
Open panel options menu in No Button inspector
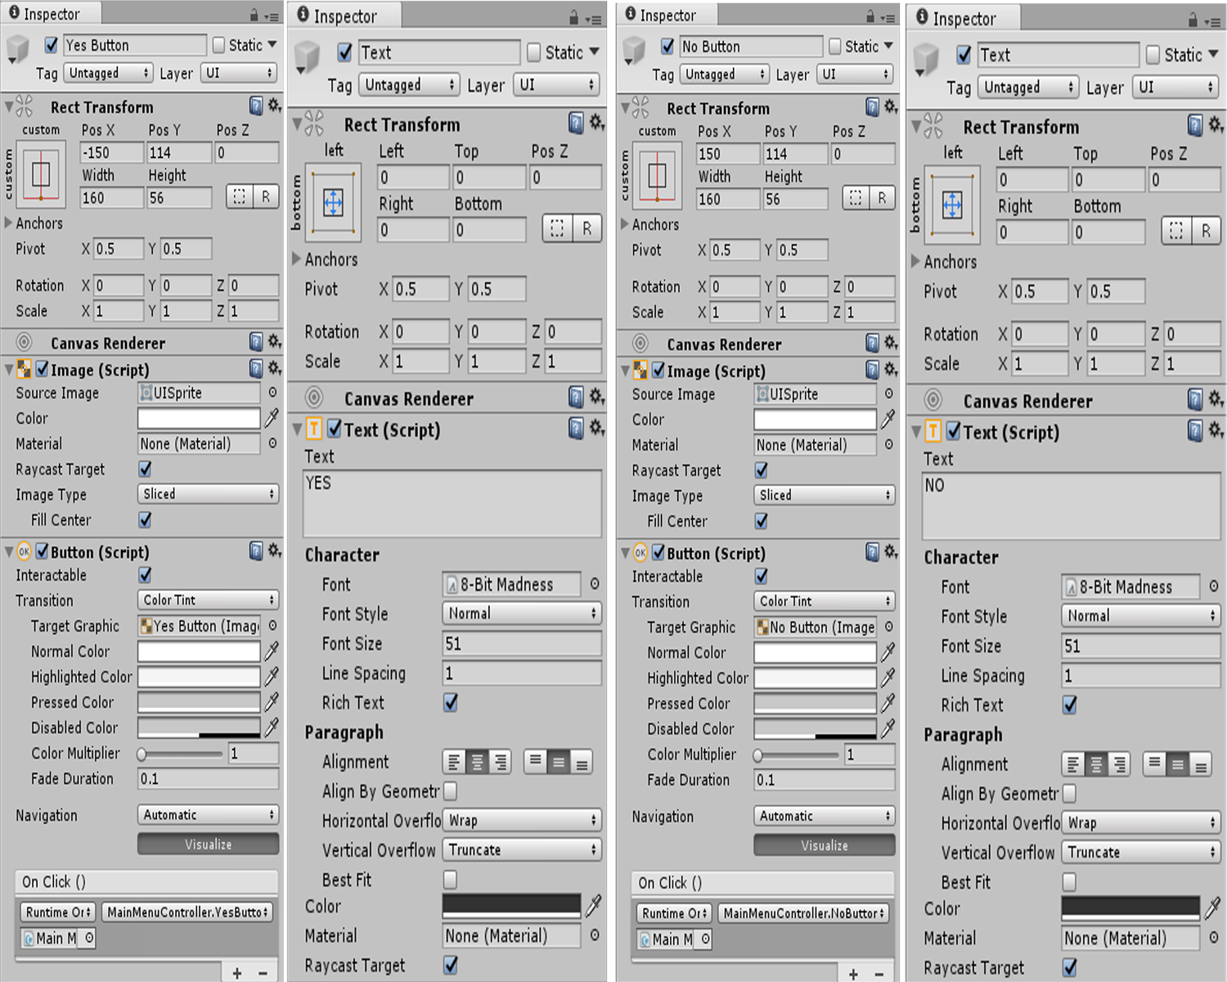coord(888,18)
